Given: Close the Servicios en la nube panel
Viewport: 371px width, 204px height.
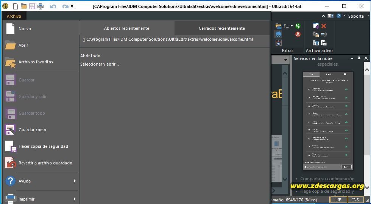Looking at the screenshot, I should 366,58.
